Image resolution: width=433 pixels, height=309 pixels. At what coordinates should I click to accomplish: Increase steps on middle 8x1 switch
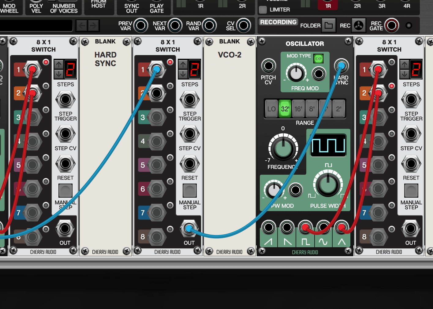tap(183, 65)
